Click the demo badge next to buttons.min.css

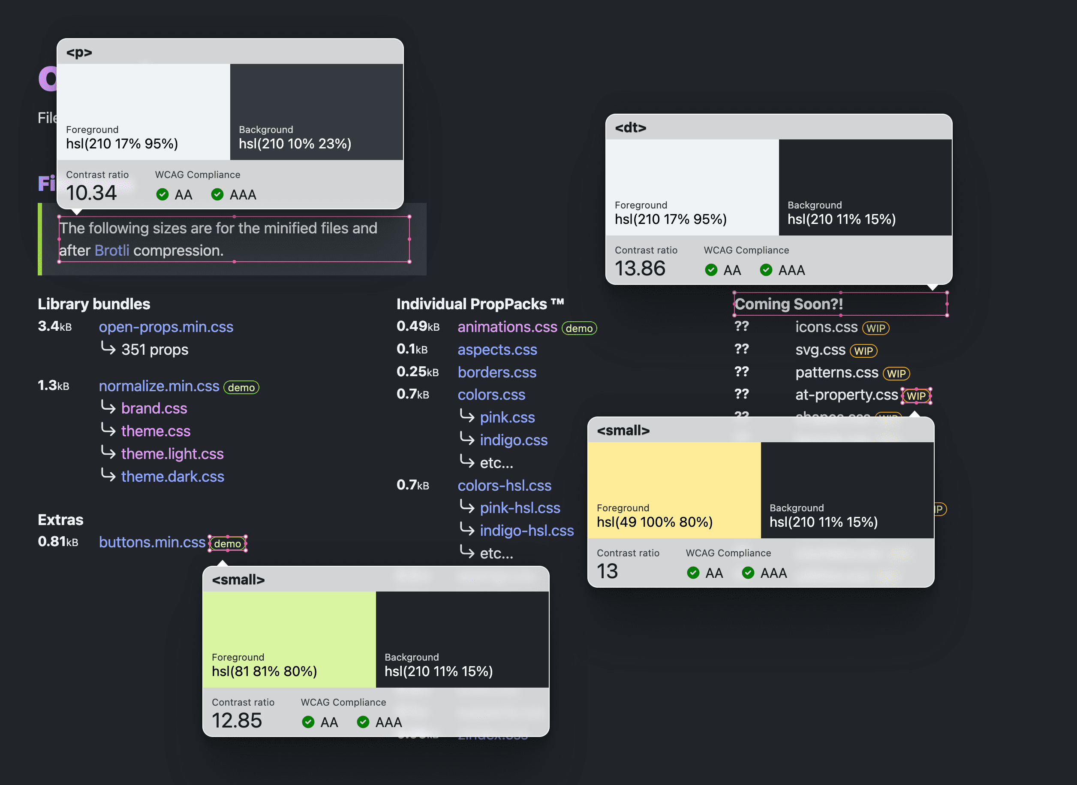[227, 544]
